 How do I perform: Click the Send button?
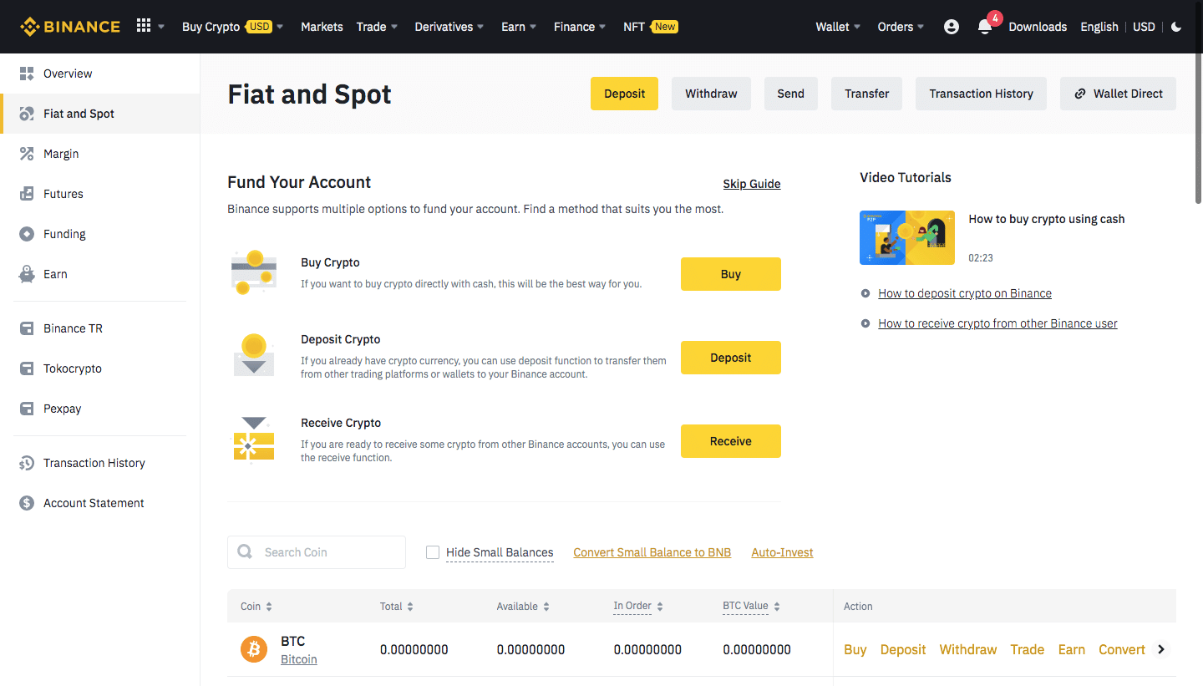point(790,94)
